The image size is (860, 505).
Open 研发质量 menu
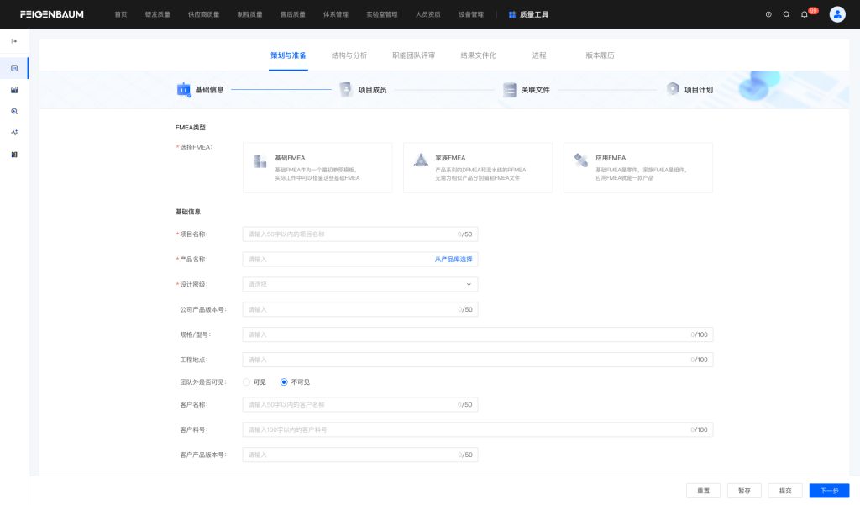point(157,15)
